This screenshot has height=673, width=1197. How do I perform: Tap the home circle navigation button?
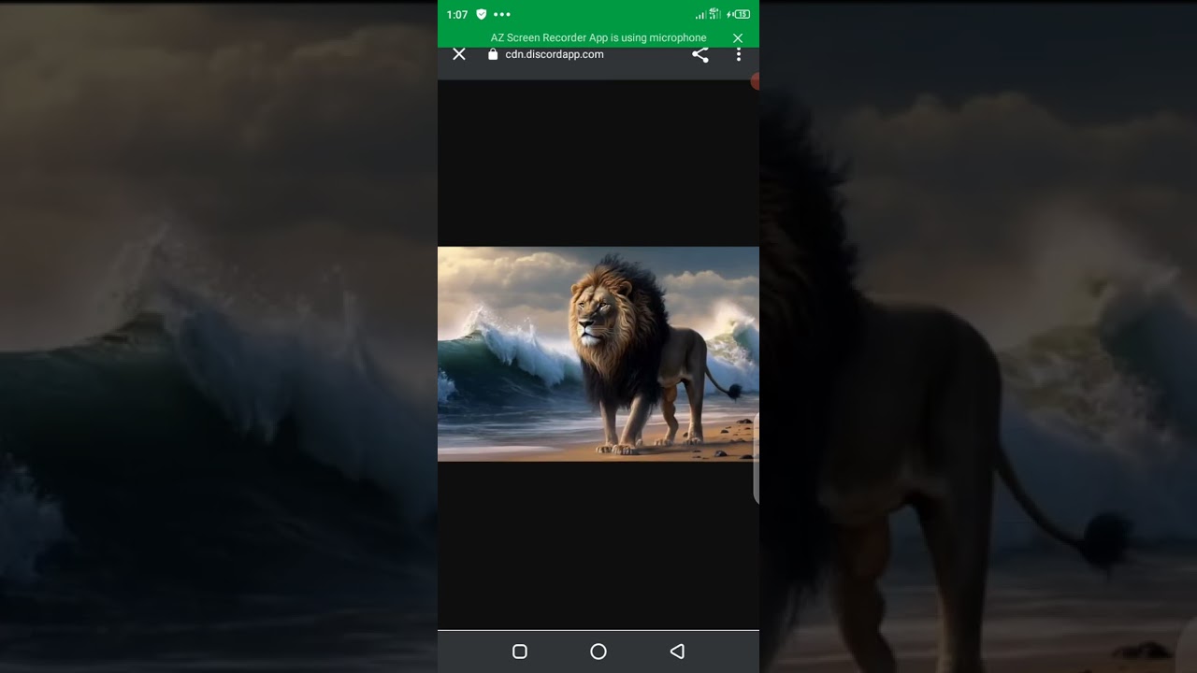tap(598, 652)
